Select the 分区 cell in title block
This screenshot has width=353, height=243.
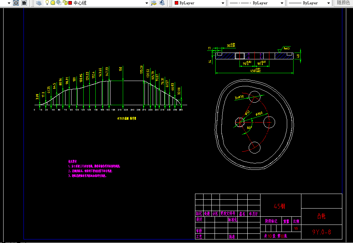(x=215, y=214)
